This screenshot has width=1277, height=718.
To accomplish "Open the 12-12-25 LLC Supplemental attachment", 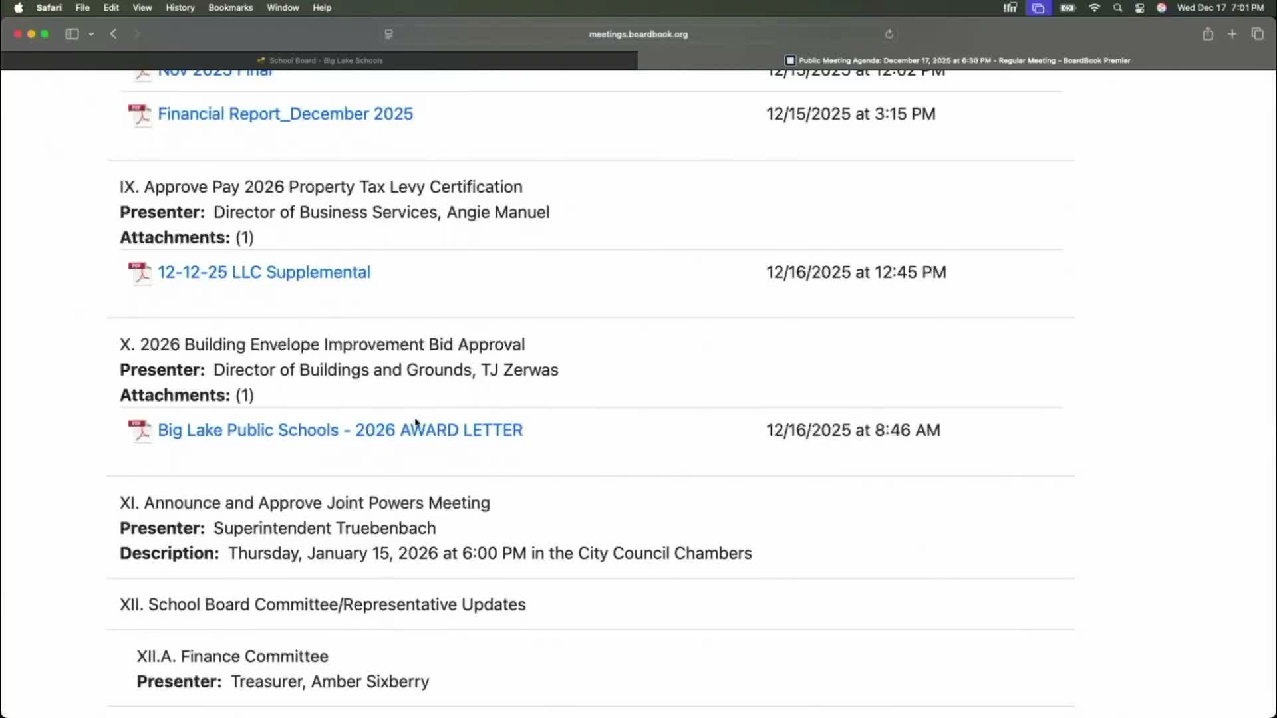I will point(263,272).
